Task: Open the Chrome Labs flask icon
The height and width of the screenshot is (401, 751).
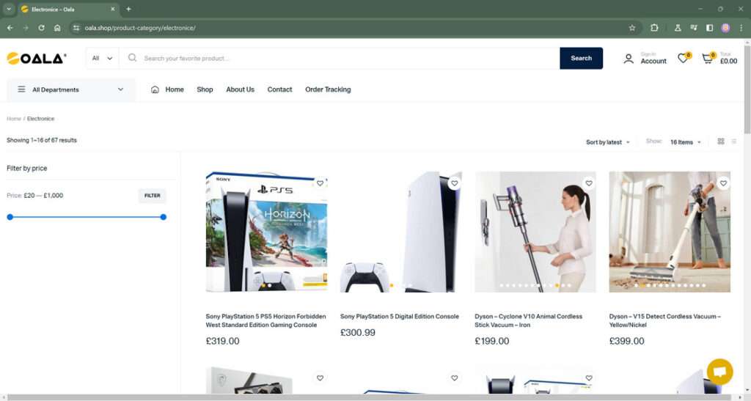Action: 677,28
